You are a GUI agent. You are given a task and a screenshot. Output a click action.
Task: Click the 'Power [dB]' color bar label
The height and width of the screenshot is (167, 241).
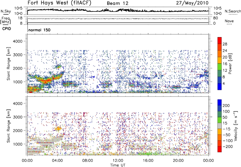pyautogui.click(x=230, y=64)
